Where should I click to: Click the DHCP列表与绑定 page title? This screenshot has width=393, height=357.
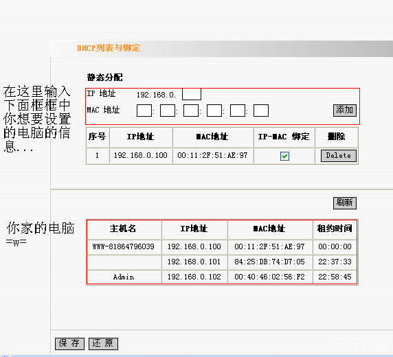coord(109,48)
